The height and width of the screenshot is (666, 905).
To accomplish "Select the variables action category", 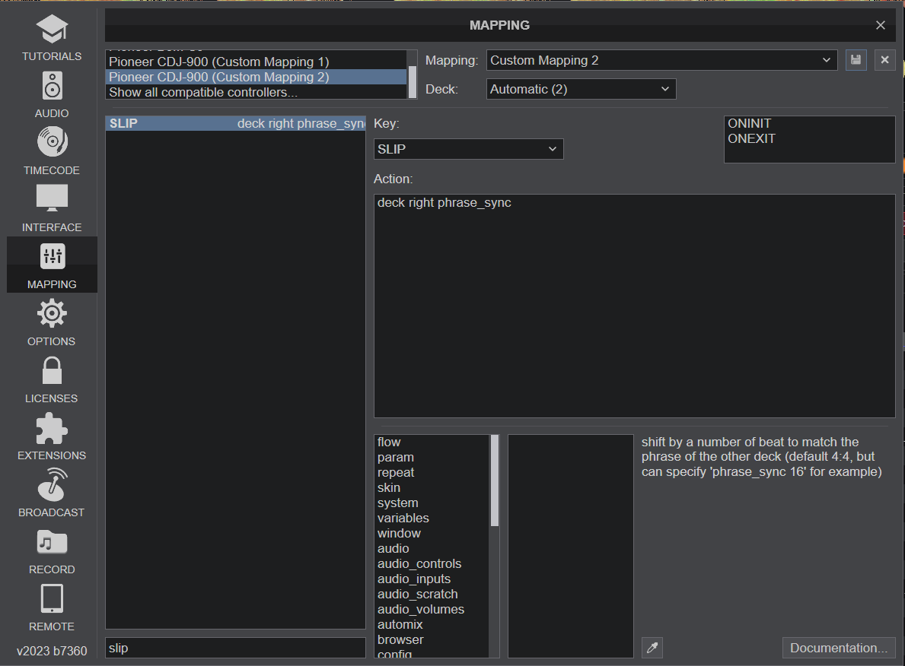I will pos(432,518).
